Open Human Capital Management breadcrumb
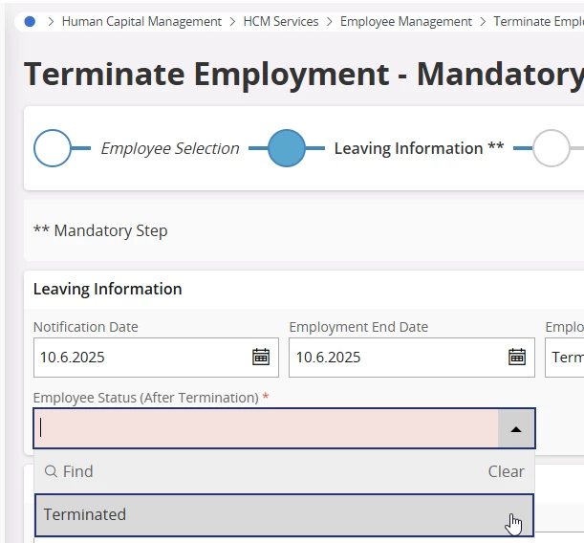 tap(141, 21)
